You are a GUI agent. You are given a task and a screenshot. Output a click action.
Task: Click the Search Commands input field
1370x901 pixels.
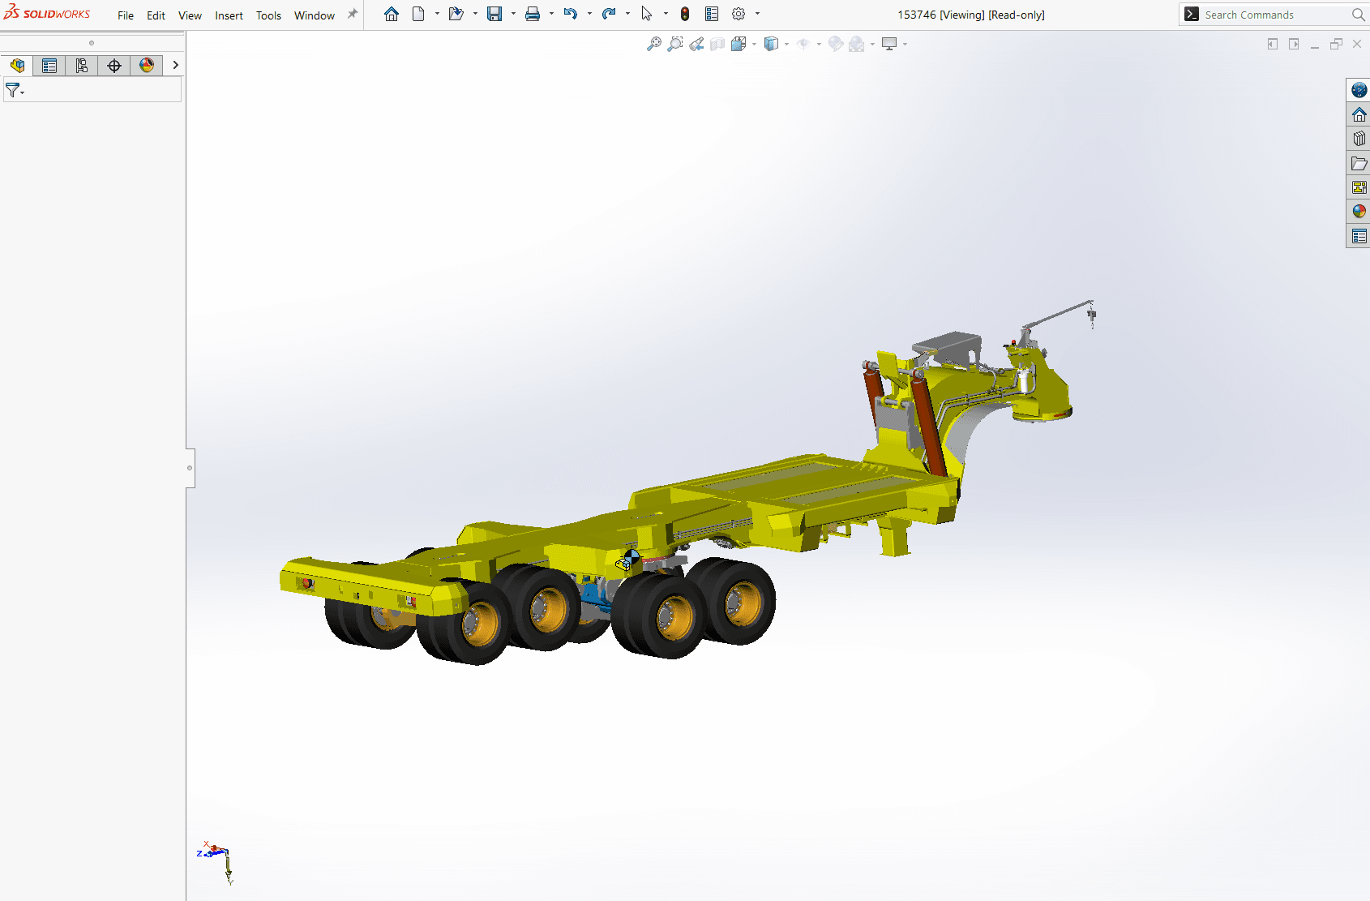point(1273,15)
